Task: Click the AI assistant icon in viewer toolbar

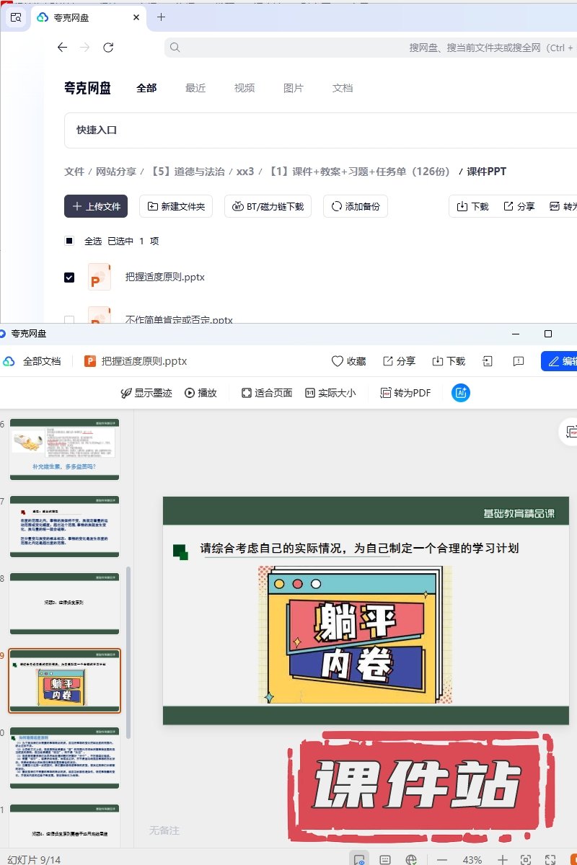Action: coord(461,393)
